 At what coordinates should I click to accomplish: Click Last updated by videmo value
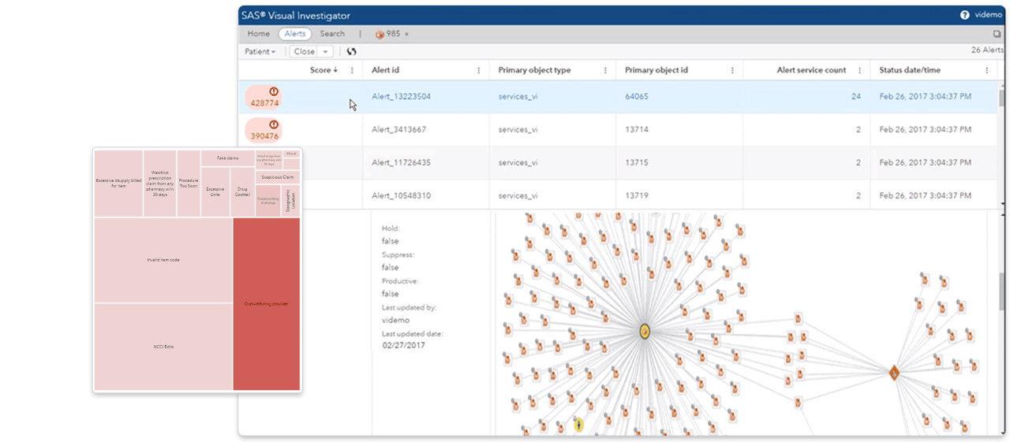(395, 320)
